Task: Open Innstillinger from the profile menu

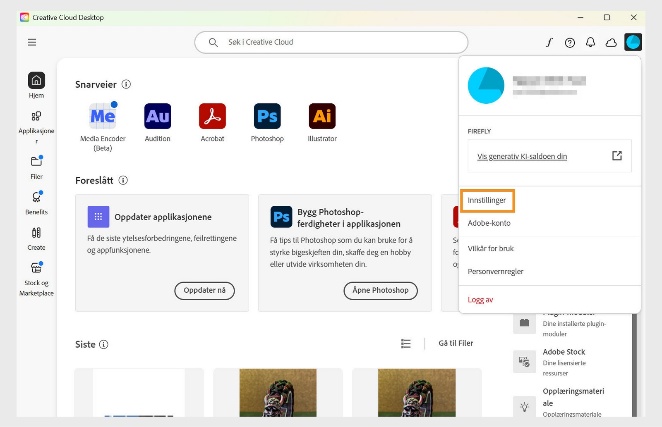Action: click(x=487, y=200)
